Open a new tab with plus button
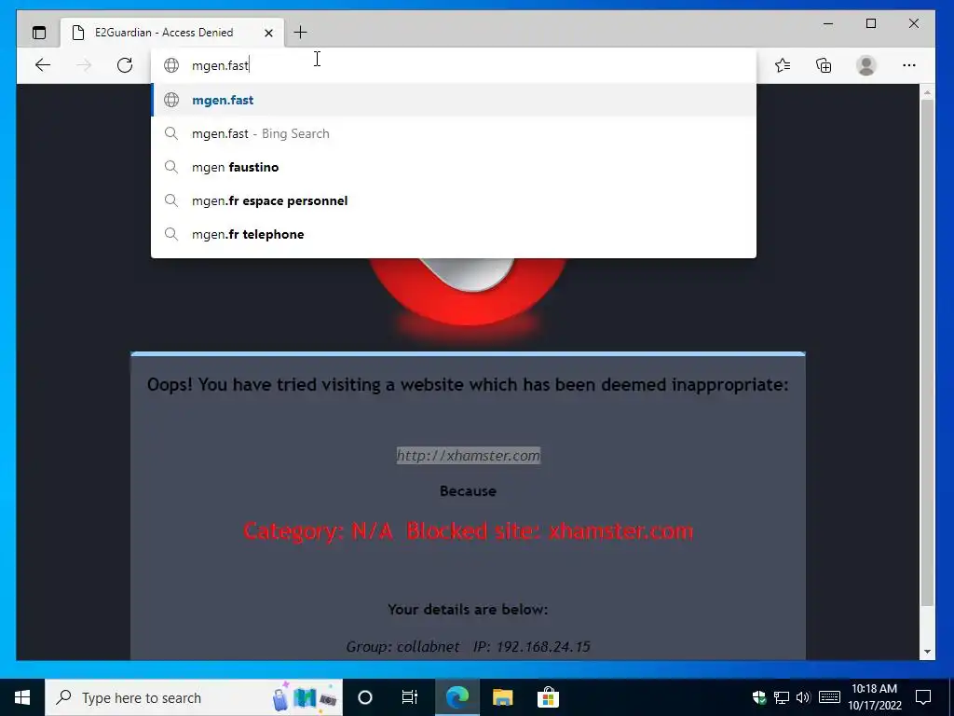 click(x=301, y=33)
